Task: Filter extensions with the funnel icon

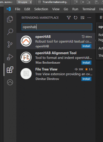Action: pos(69,18)
